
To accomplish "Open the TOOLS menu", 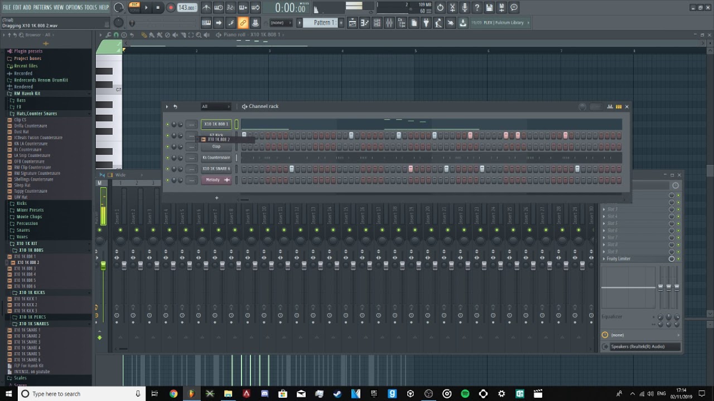I will pyautogui.click(x=90, y=7).
